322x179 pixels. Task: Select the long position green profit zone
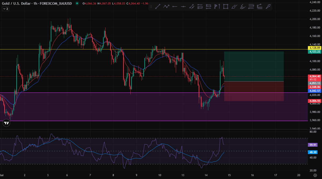pyautogui.click(x=254, y=66)
